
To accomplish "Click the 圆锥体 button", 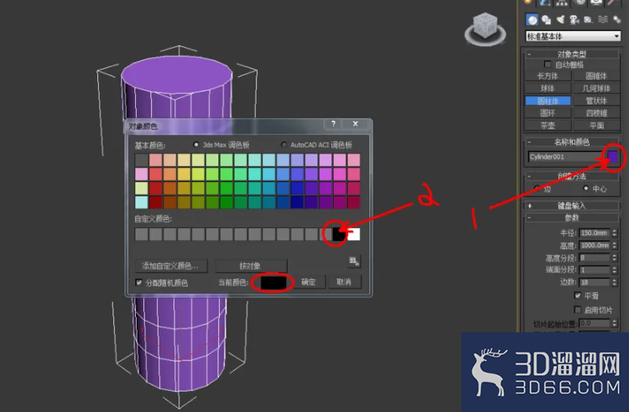I will pos(596,76).
